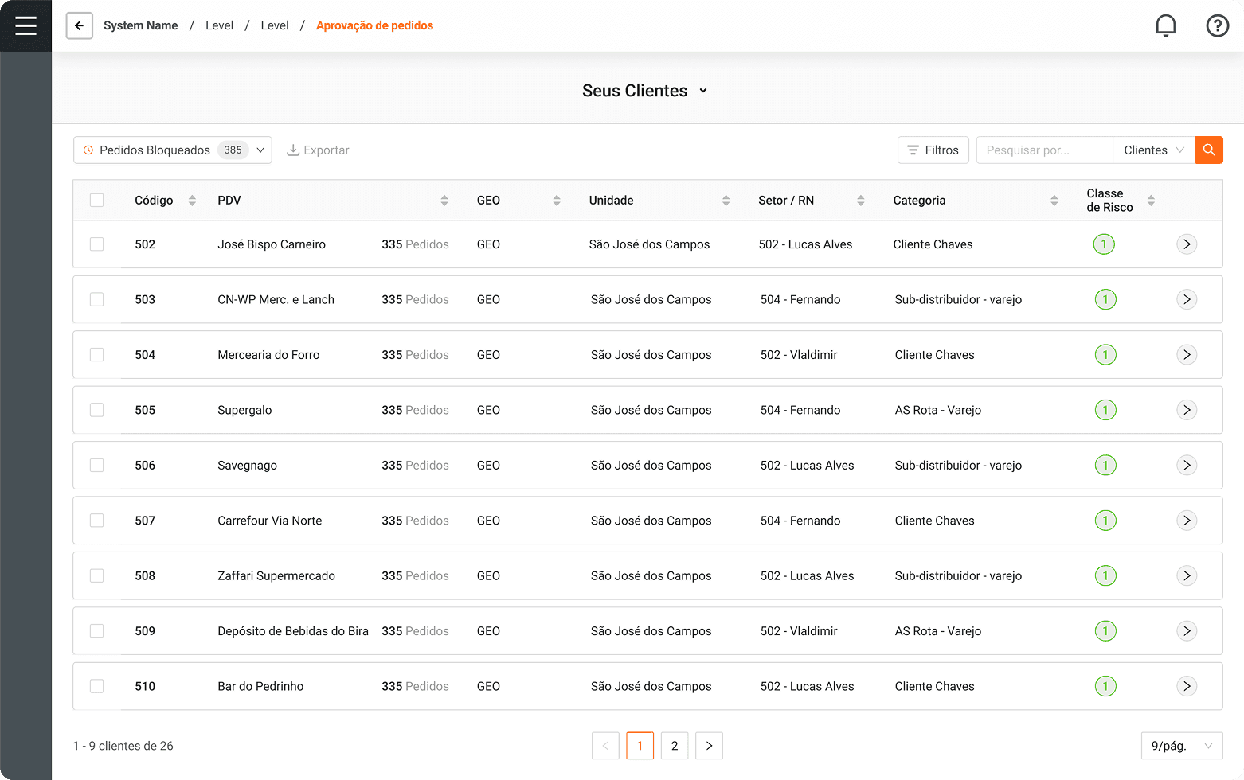Open the notifications bell

point(1165,25)
